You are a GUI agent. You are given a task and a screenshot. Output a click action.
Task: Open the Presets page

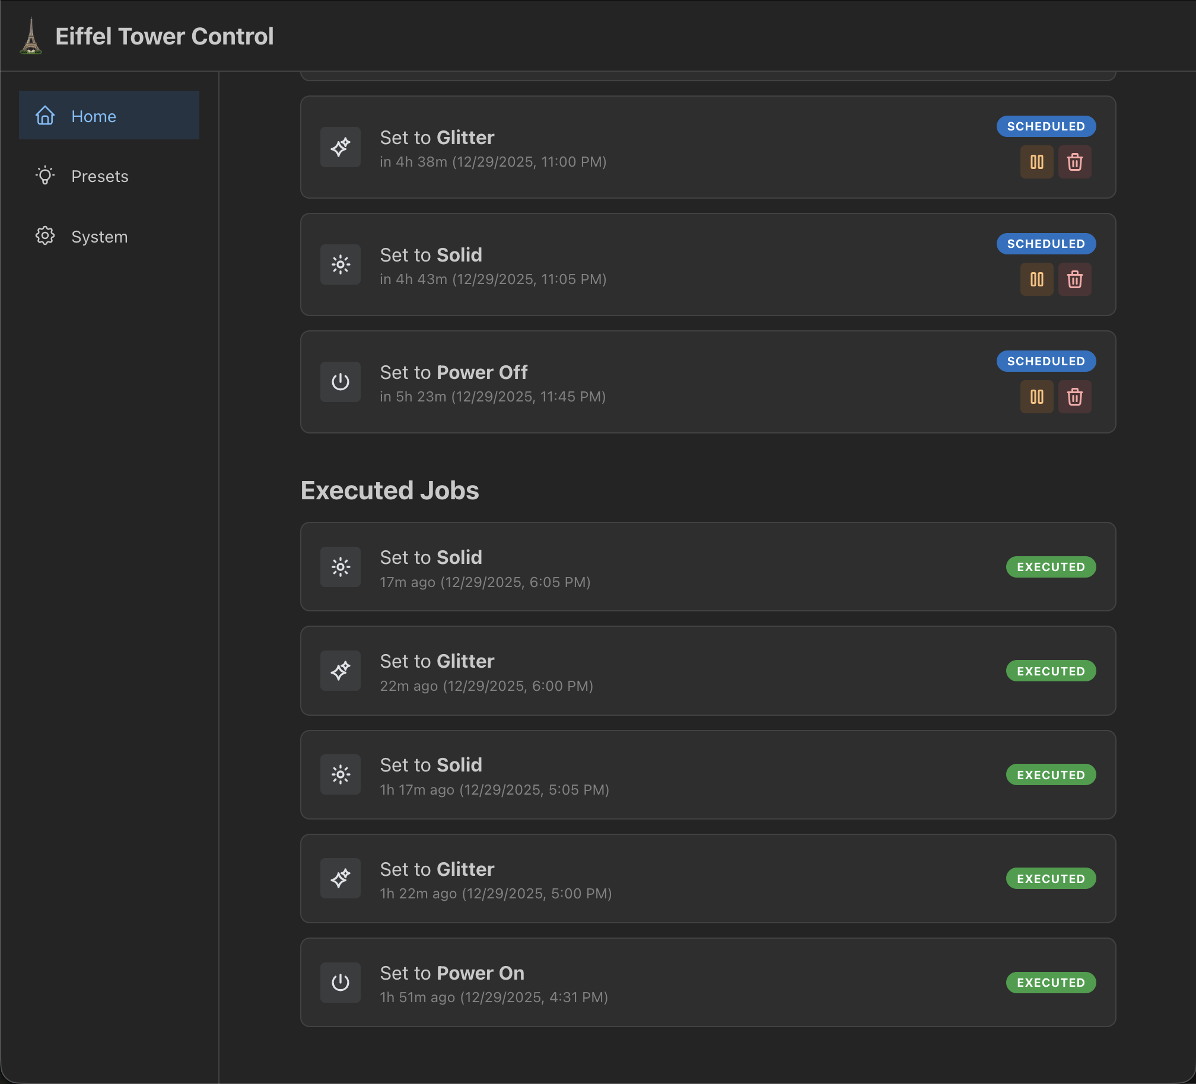click(x=100, y=176)
